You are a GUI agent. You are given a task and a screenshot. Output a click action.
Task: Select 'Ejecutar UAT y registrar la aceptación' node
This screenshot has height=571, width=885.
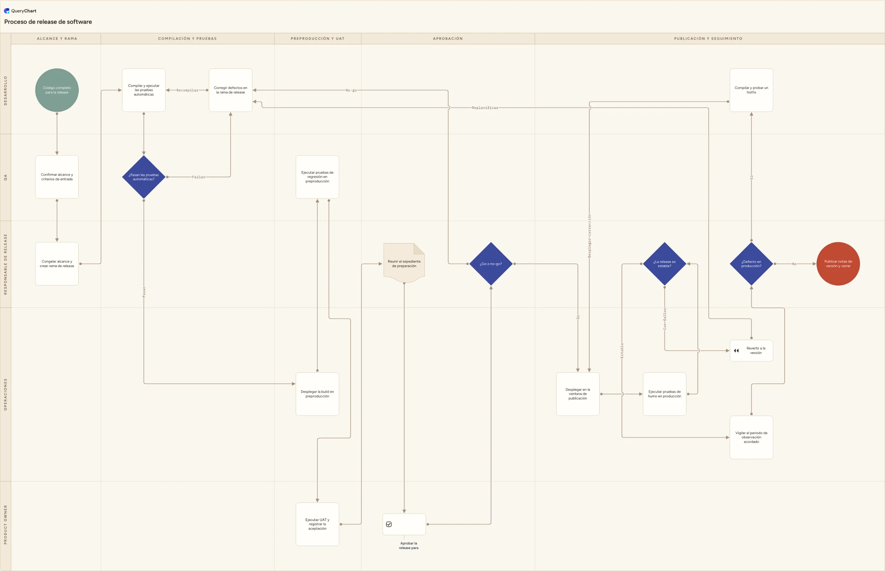tap(317, 524)
